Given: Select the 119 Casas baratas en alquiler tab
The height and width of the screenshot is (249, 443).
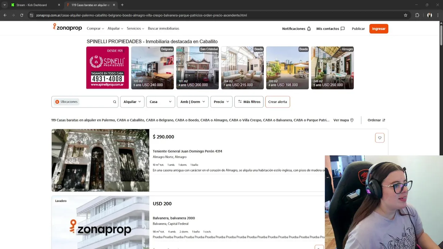Looking at the screenshot, I should pos(91,5).
